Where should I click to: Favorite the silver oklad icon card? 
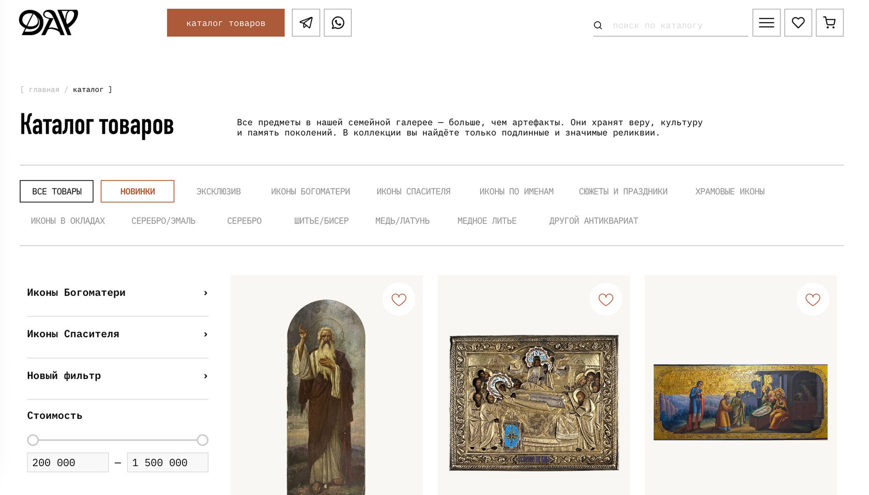click(606, 299)
